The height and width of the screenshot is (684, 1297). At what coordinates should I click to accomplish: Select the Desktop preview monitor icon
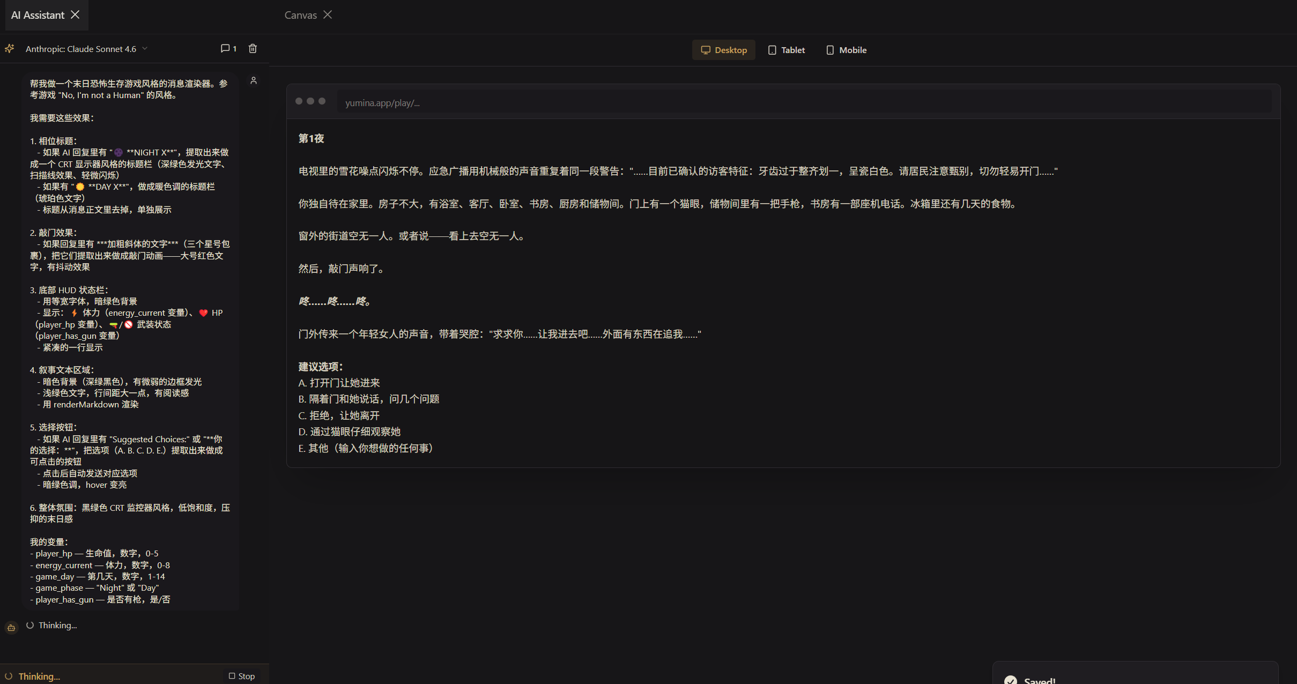706,50
